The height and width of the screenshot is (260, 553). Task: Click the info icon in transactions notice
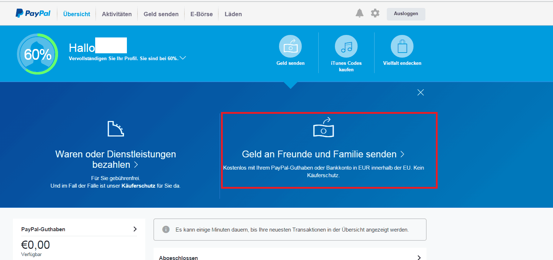[166, 229]
